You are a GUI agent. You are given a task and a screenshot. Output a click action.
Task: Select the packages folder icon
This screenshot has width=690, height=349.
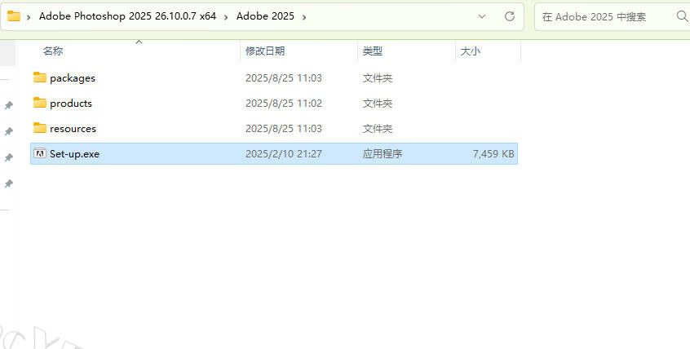pyautogui.click(x=40, y=77)
